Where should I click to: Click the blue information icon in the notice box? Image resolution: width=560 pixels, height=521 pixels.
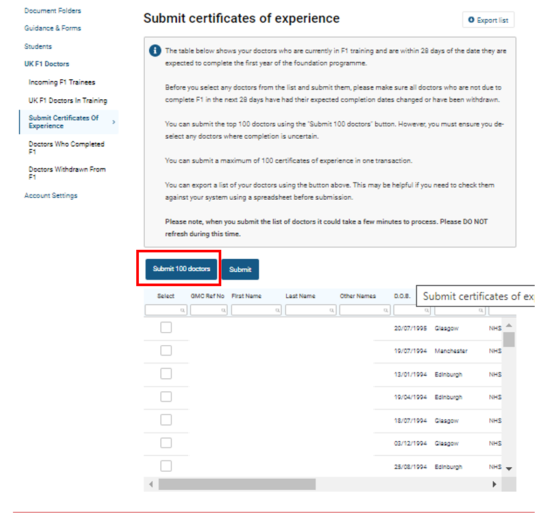tap(155, 51)
